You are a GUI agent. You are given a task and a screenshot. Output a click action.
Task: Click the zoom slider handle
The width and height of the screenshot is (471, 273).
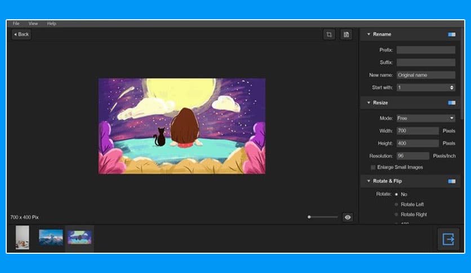[x=309, y=217]
